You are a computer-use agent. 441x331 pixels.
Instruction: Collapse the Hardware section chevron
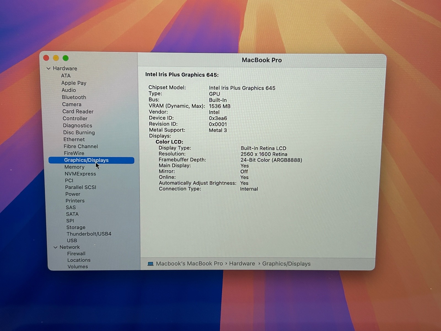49,68
